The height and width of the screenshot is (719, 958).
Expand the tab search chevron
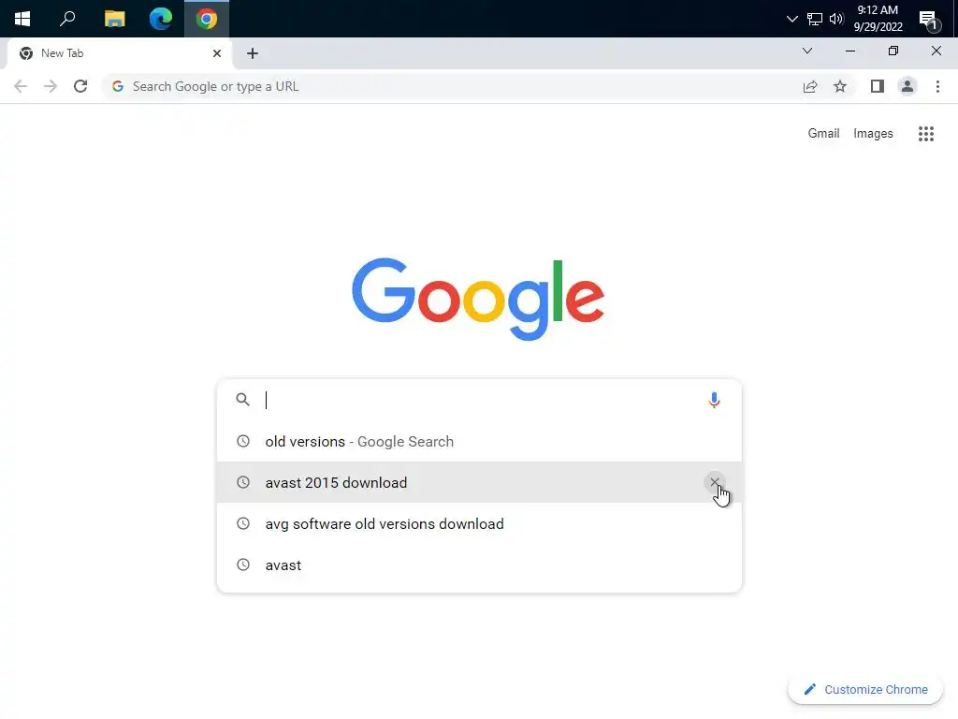807,51
